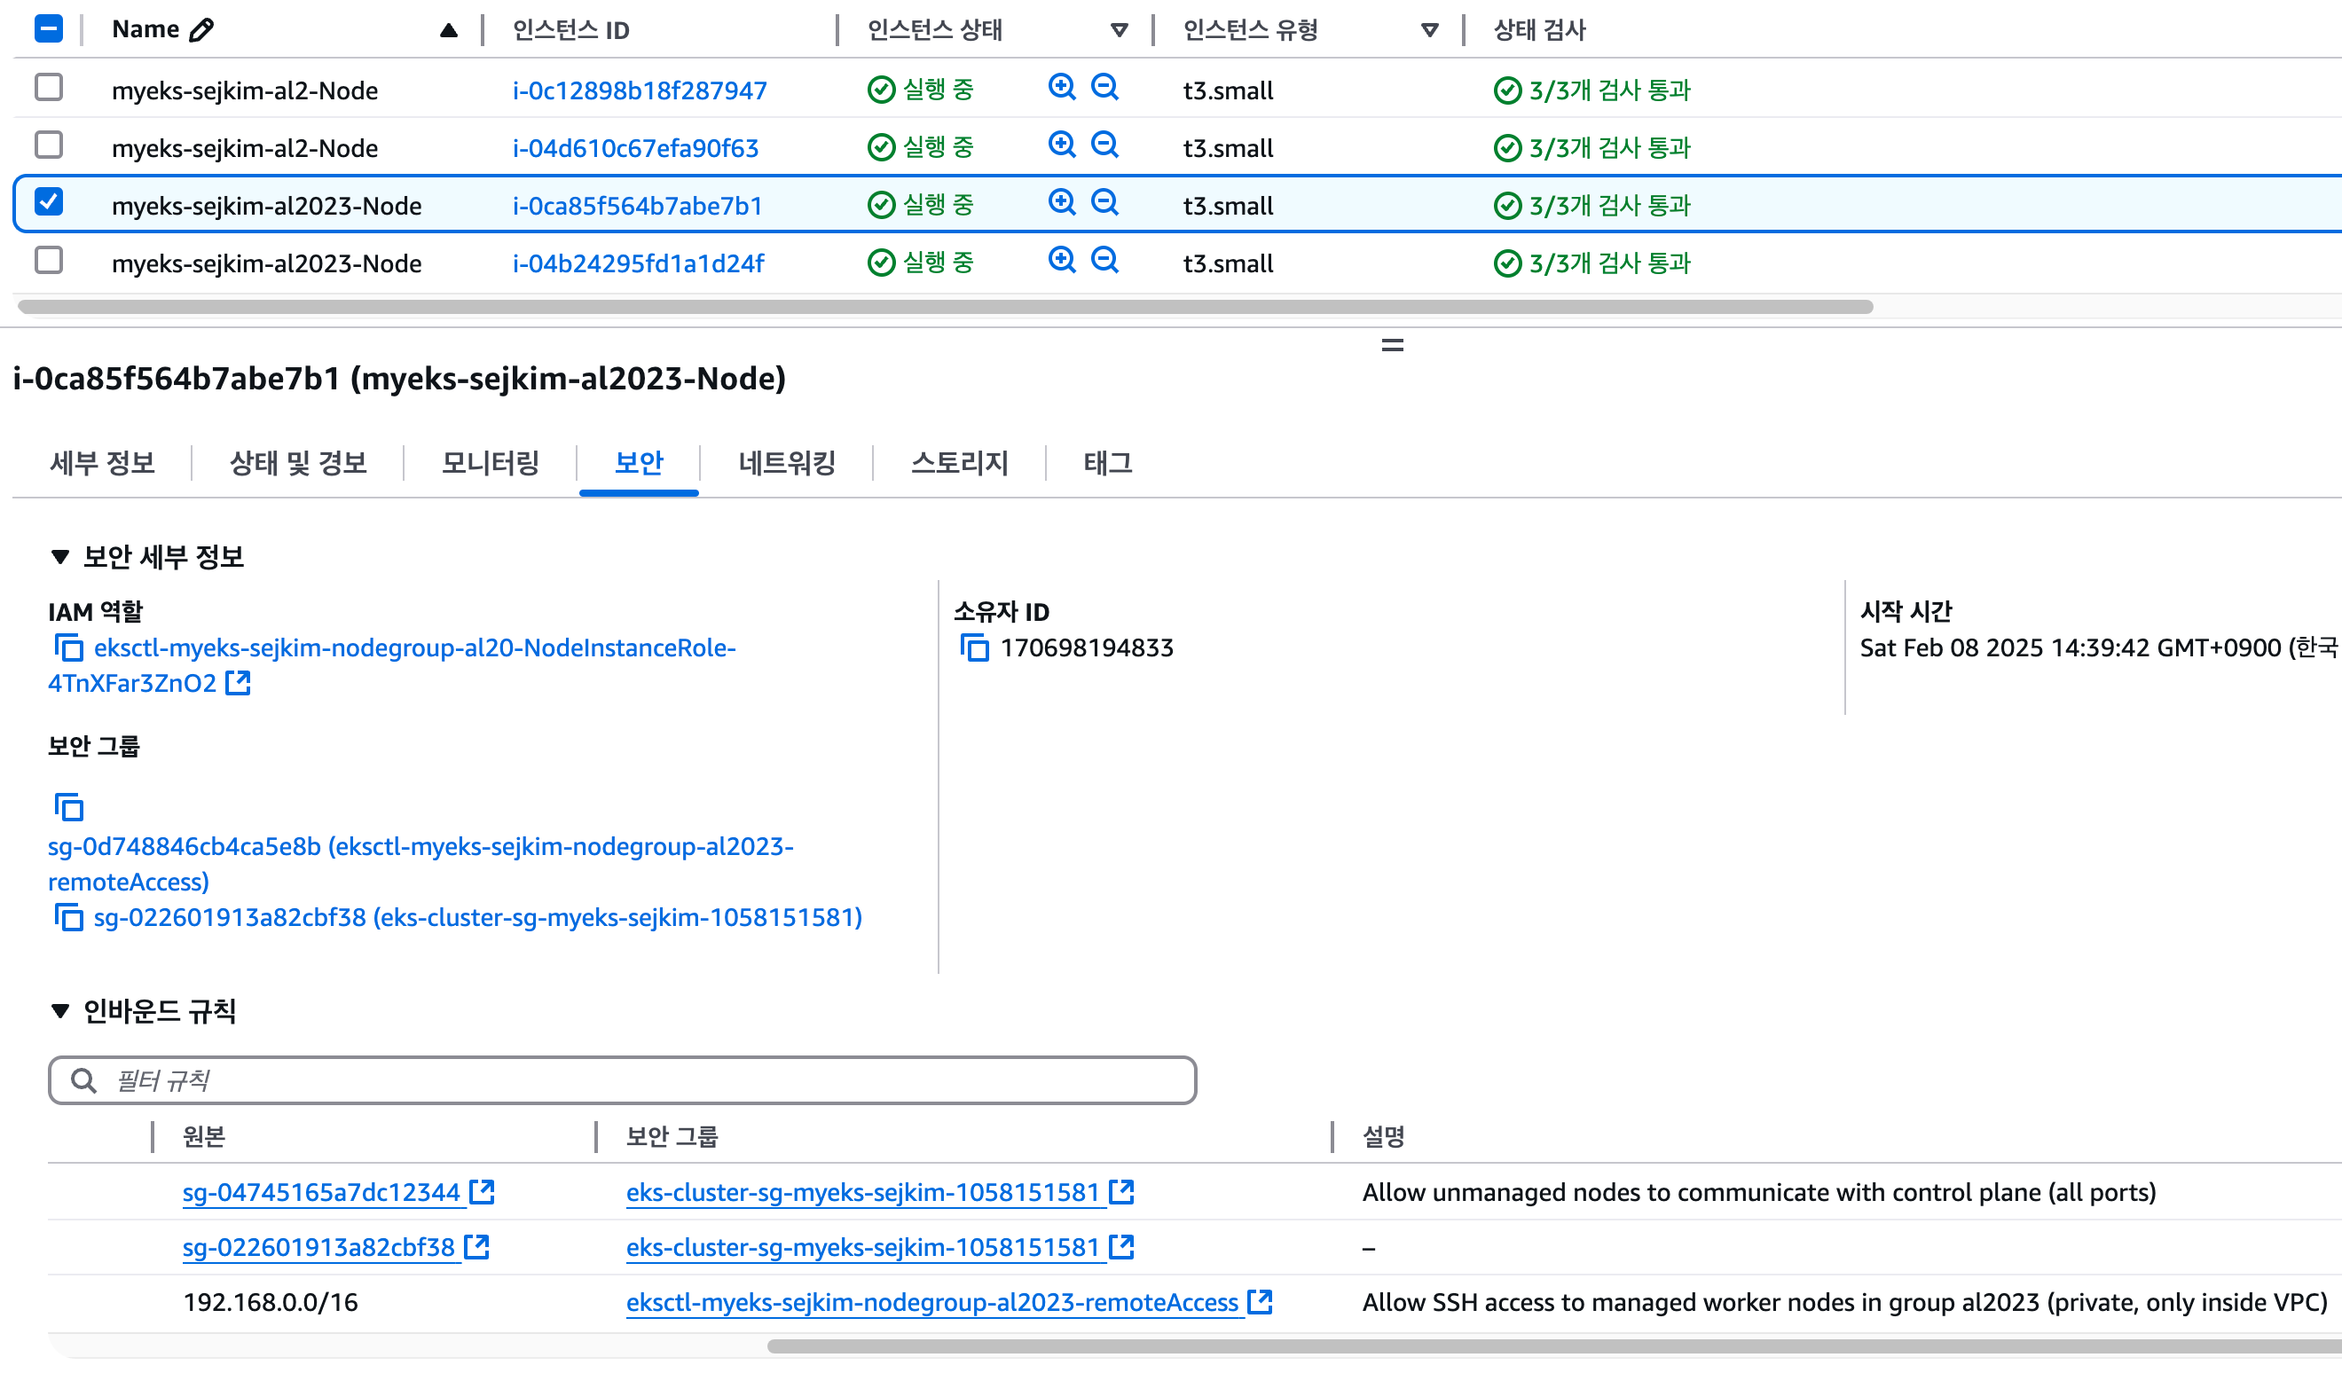
Task: Open the 인스턴스 상태 column filter dropdown
Action: [1120, 31]
